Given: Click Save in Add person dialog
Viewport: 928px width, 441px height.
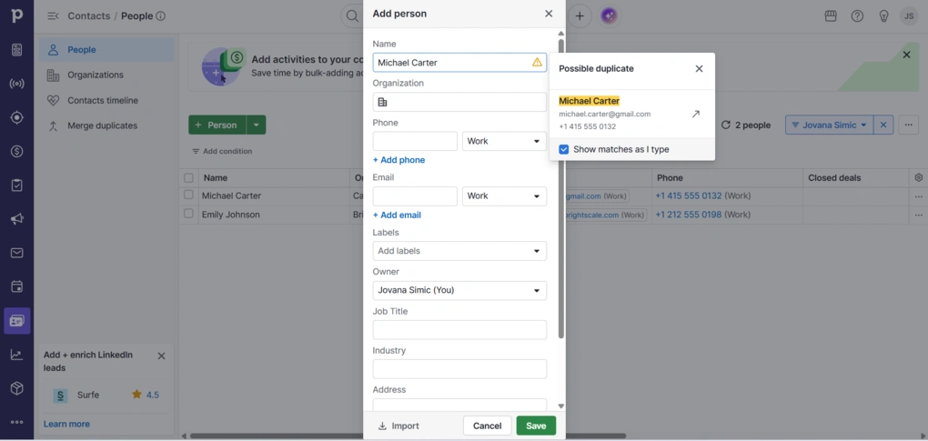Looking at the screenshot, I should 536,426.
